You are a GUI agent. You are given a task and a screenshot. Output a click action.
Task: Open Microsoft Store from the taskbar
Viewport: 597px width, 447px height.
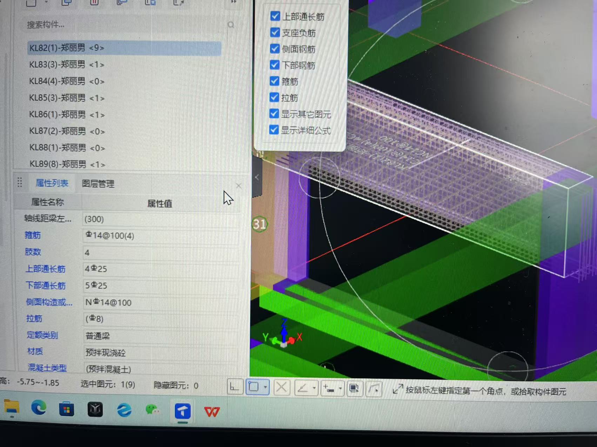coord(67,409)
